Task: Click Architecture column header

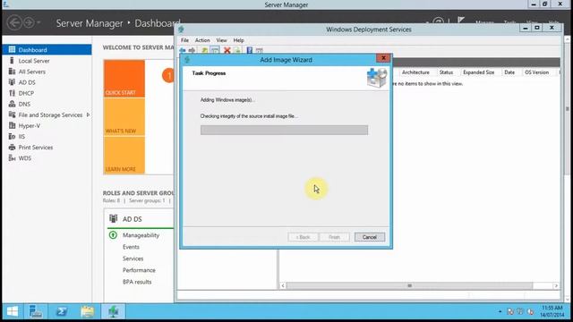Action: click(x=415, y=72)
